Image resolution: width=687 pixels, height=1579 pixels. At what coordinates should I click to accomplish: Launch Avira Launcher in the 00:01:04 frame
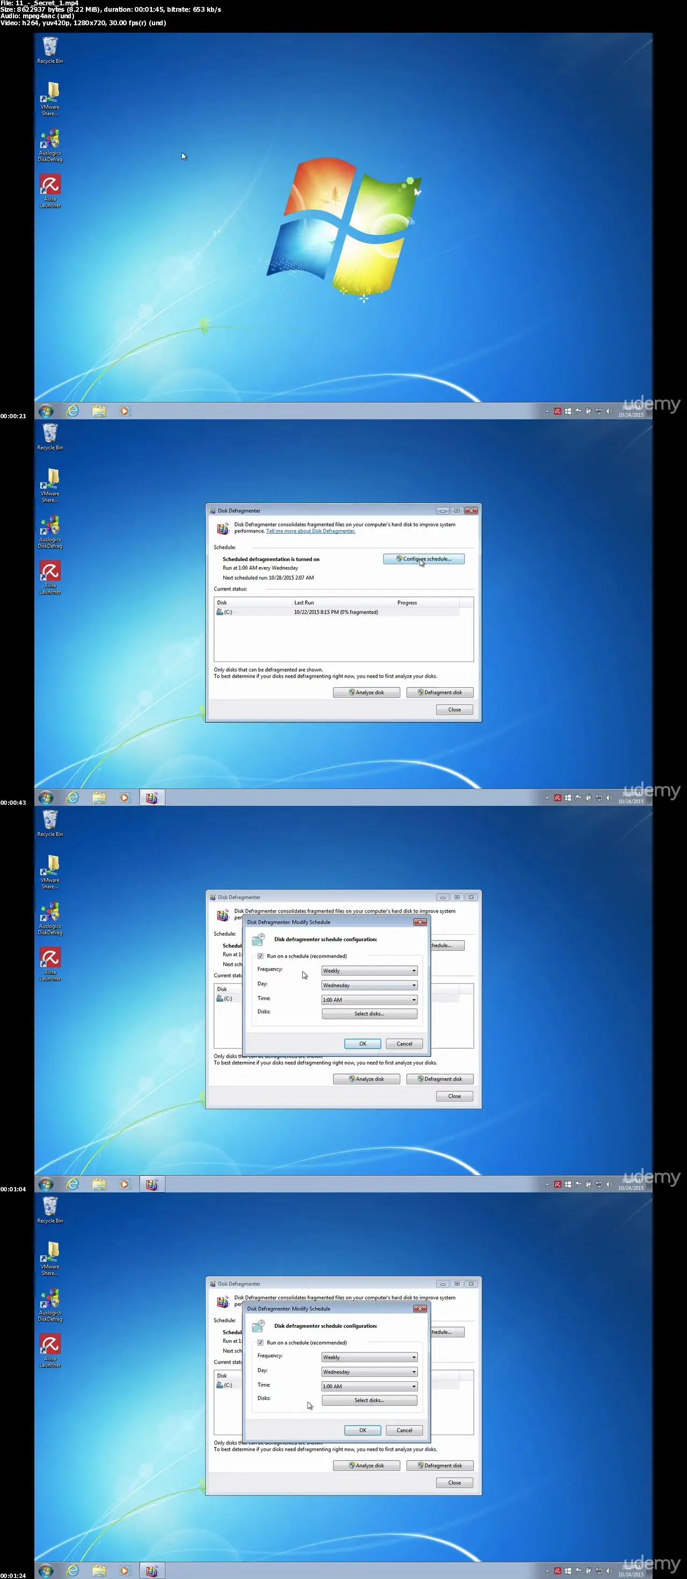(49, 964)
